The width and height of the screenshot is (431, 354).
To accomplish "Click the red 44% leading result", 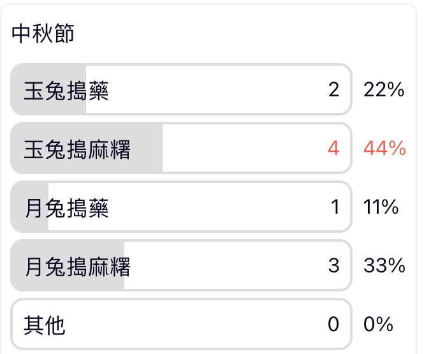I will 384,148.
